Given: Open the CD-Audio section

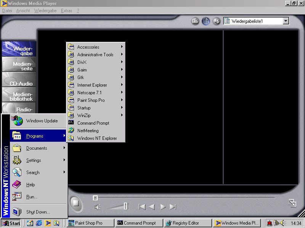Looking at the screenshot, I should point(19,81).
